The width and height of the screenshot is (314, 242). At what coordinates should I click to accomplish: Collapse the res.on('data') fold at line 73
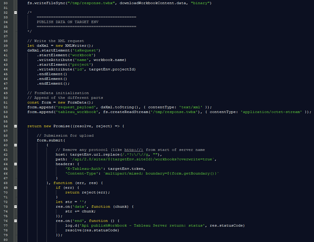[15, 206]
